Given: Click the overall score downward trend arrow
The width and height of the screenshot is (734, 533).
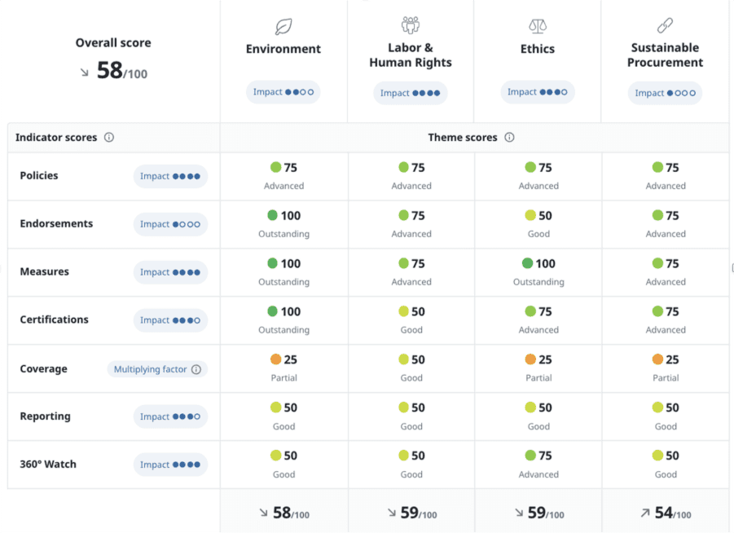Looking at the screenshot, I should pos(85,73).
